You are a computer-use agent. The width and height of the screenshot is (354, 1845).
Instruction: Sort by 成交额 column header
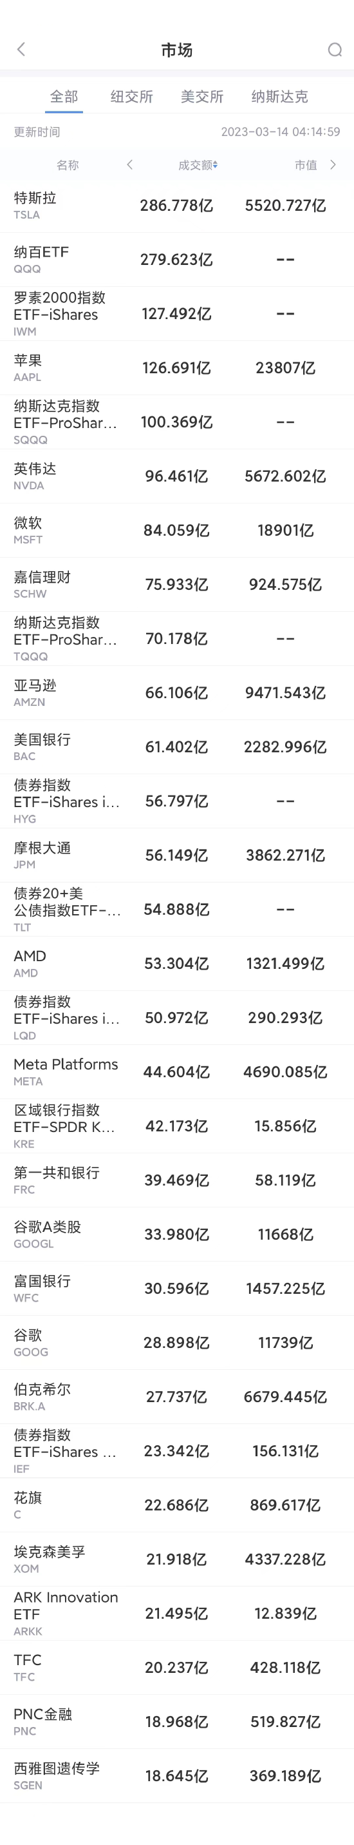pyautogui.click(x=198, y=165)
